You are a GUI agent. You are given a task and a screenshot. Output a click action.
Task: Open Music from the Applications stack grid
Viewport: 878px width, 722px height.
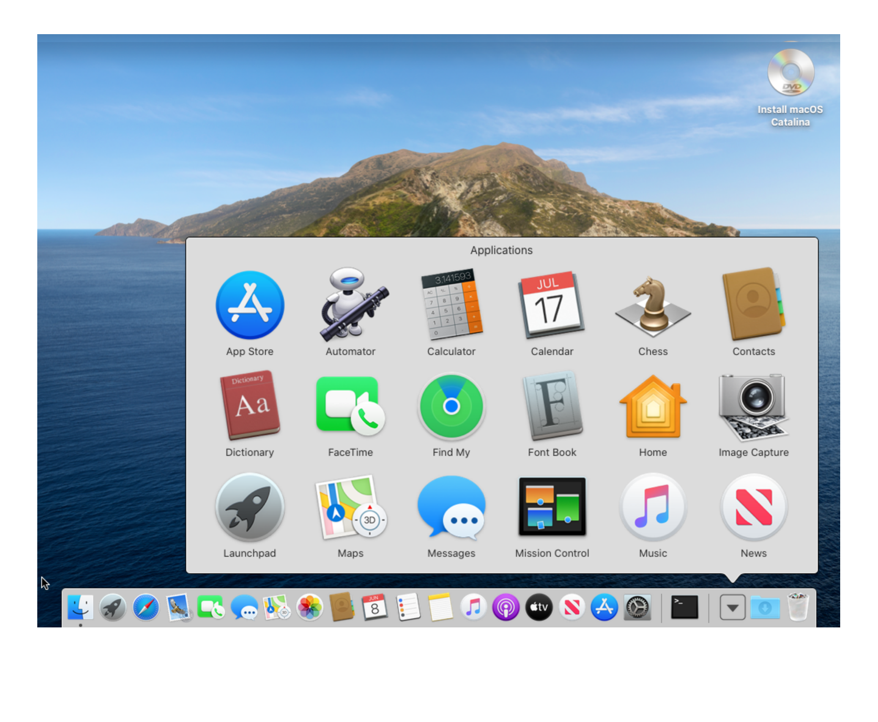653,507
